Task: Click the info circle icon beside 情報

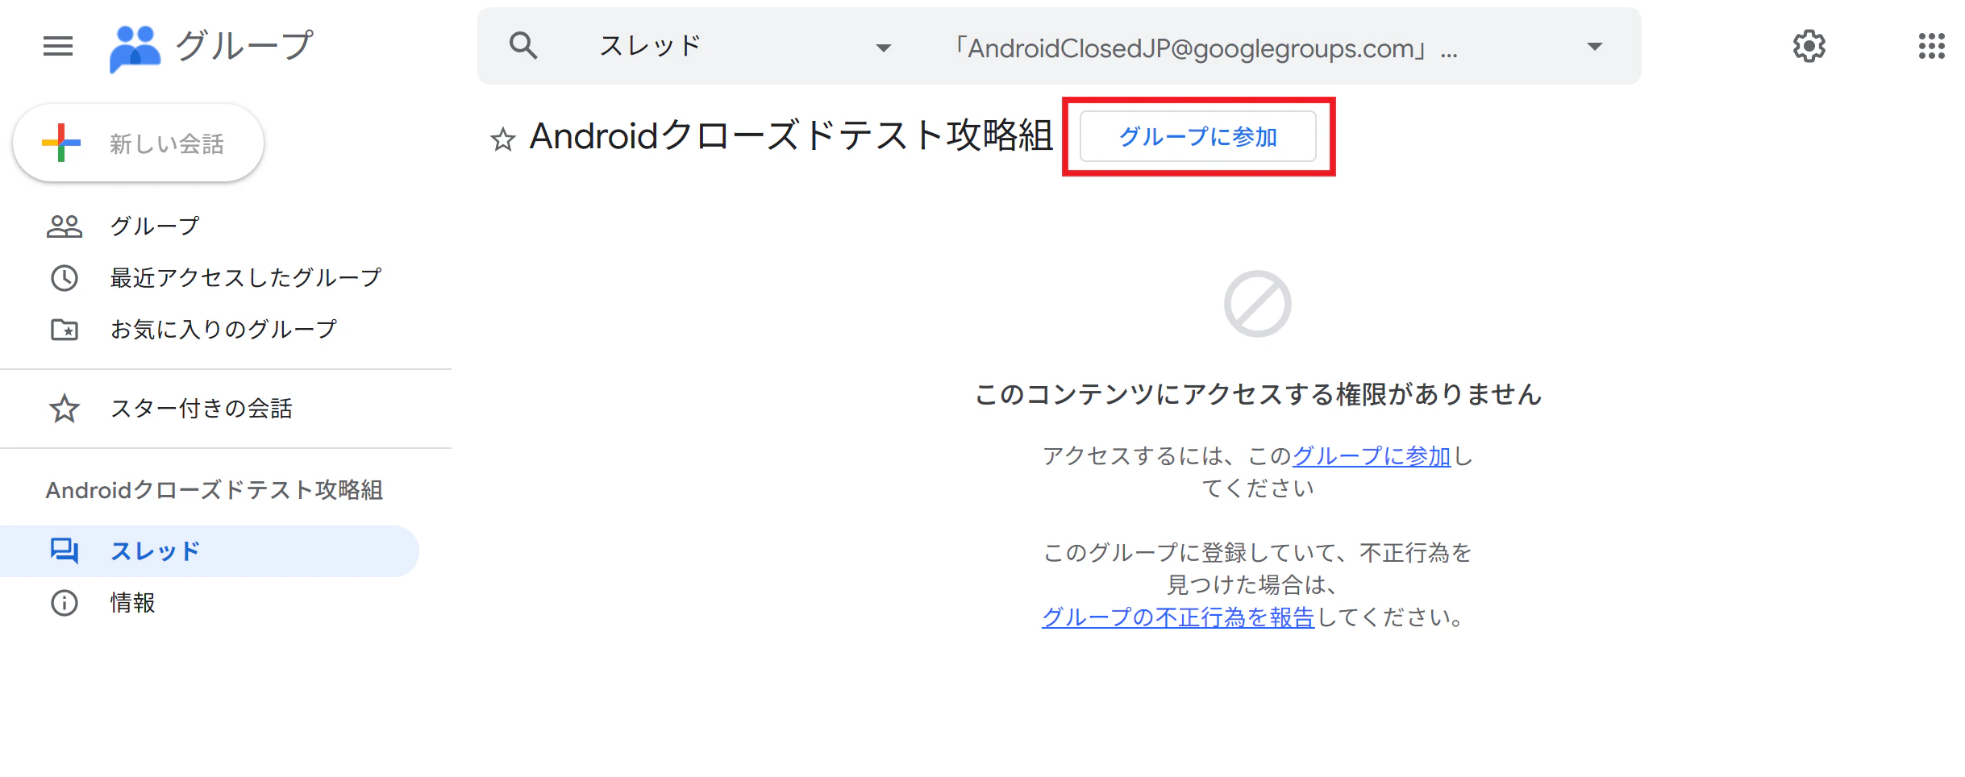Action: click(65, 603)
